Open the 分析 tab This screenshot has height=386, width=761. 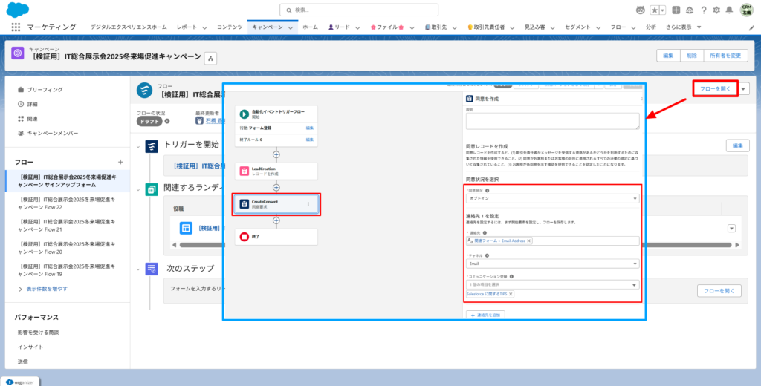pyautogui.click(x=651, y=27)
